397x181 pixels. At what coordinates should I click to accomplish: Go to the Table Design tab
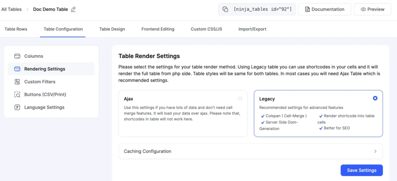[x=112, y=29]
